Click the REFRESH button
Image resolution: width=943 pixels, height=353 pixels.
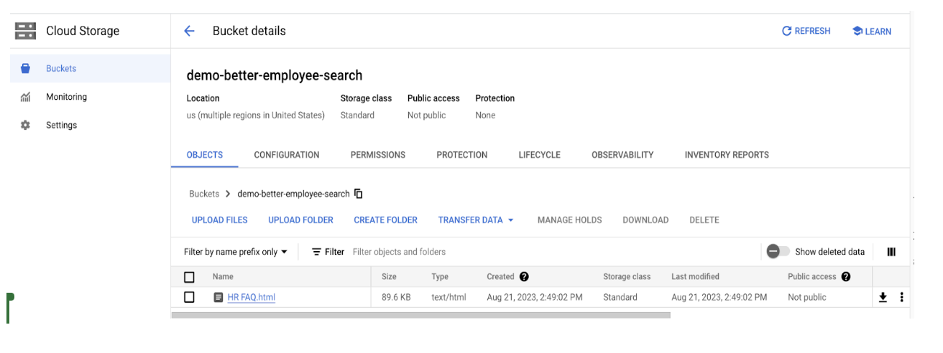[x=806, y=31]
